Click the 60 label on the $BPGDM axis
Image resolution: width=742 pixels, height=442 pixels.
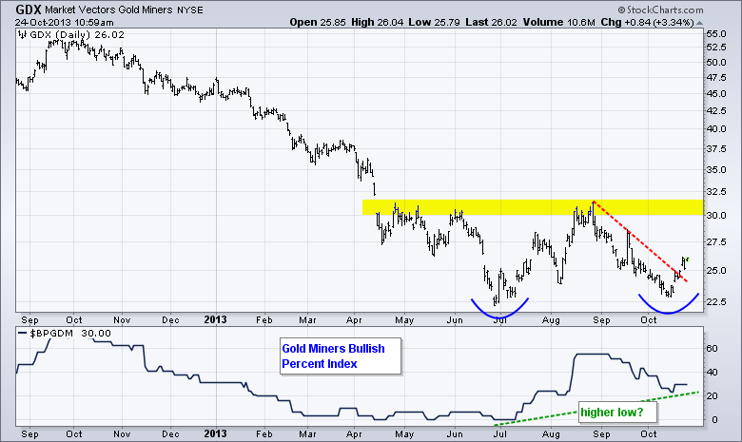tap(713, 349)
